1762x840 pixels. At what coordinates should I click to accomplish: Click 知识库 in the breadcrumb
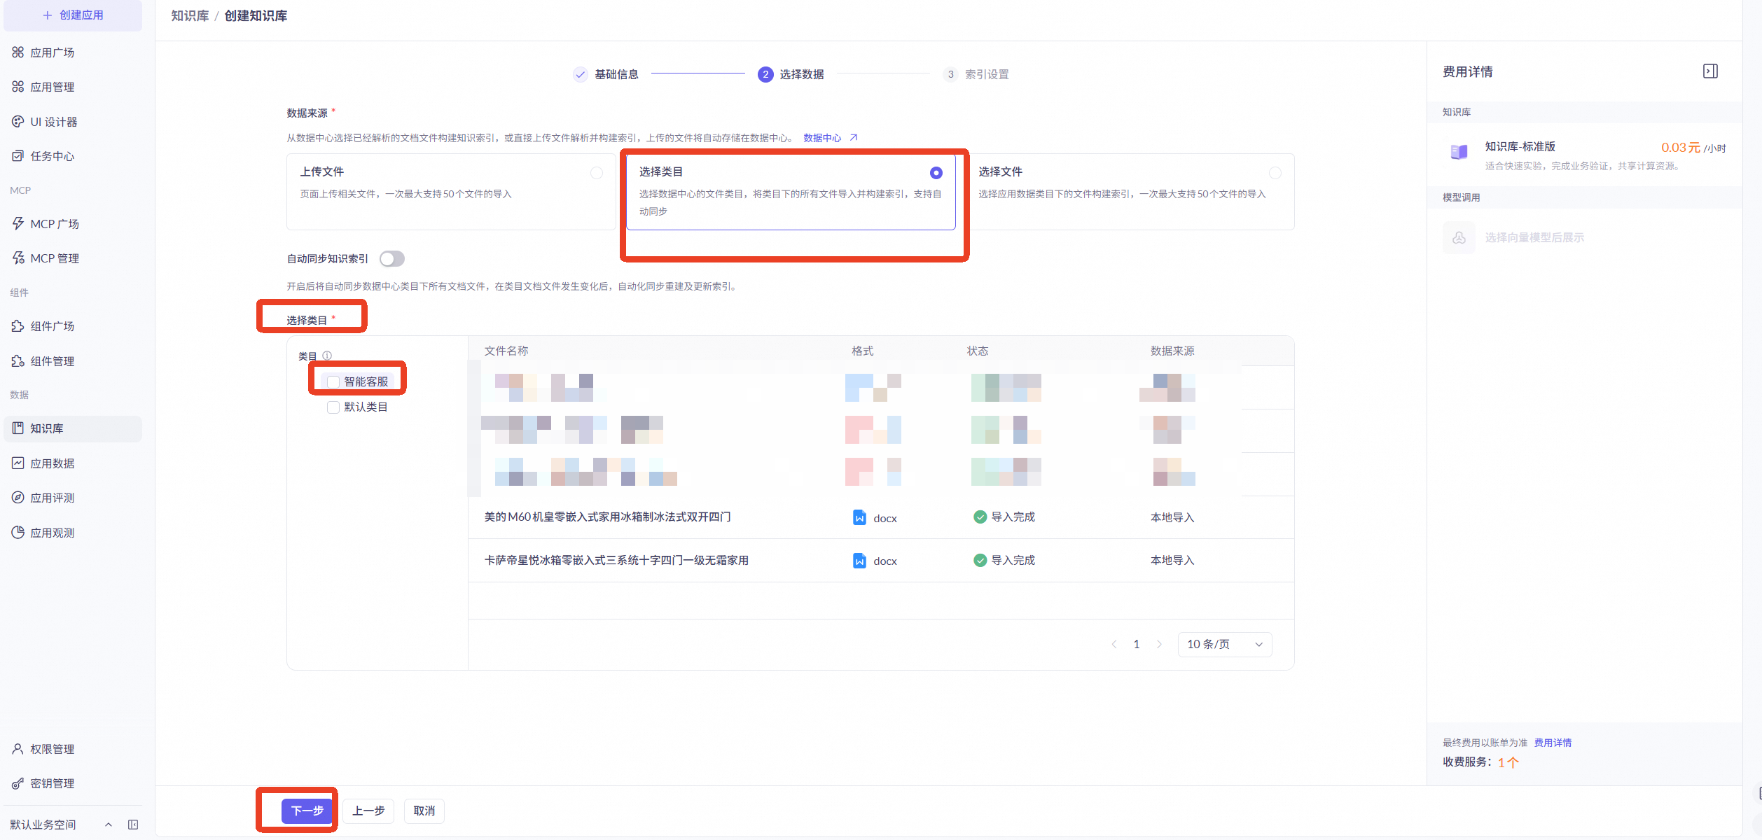pyautogui.click(x=190, y=16)
